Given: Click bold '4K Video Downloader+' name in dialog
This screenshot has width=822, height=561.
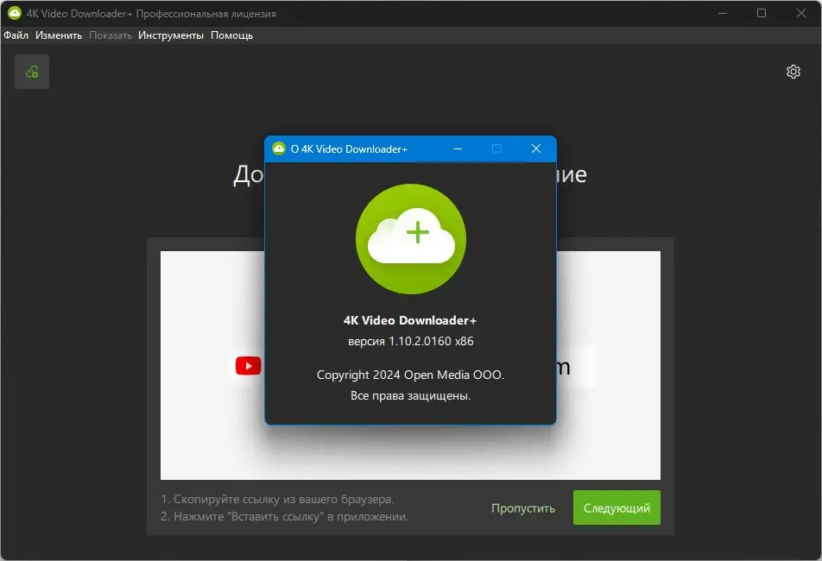Looking at the screenshot, I should click(410, 320).
